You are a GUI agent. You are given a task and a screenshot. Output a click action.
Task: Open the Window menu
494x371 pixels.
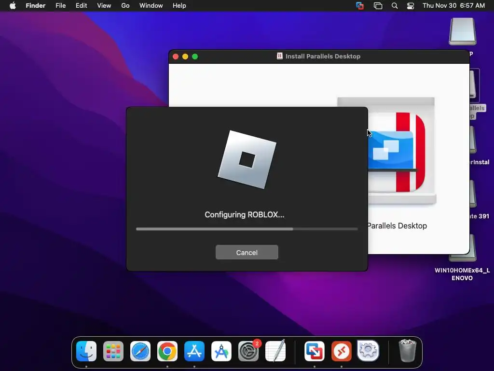click(x=151, y=5)
